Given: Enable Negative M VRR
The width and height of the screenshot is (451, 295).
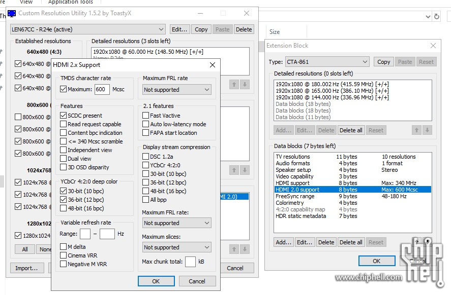Looking at the screenshot, I should click(63, 264).
